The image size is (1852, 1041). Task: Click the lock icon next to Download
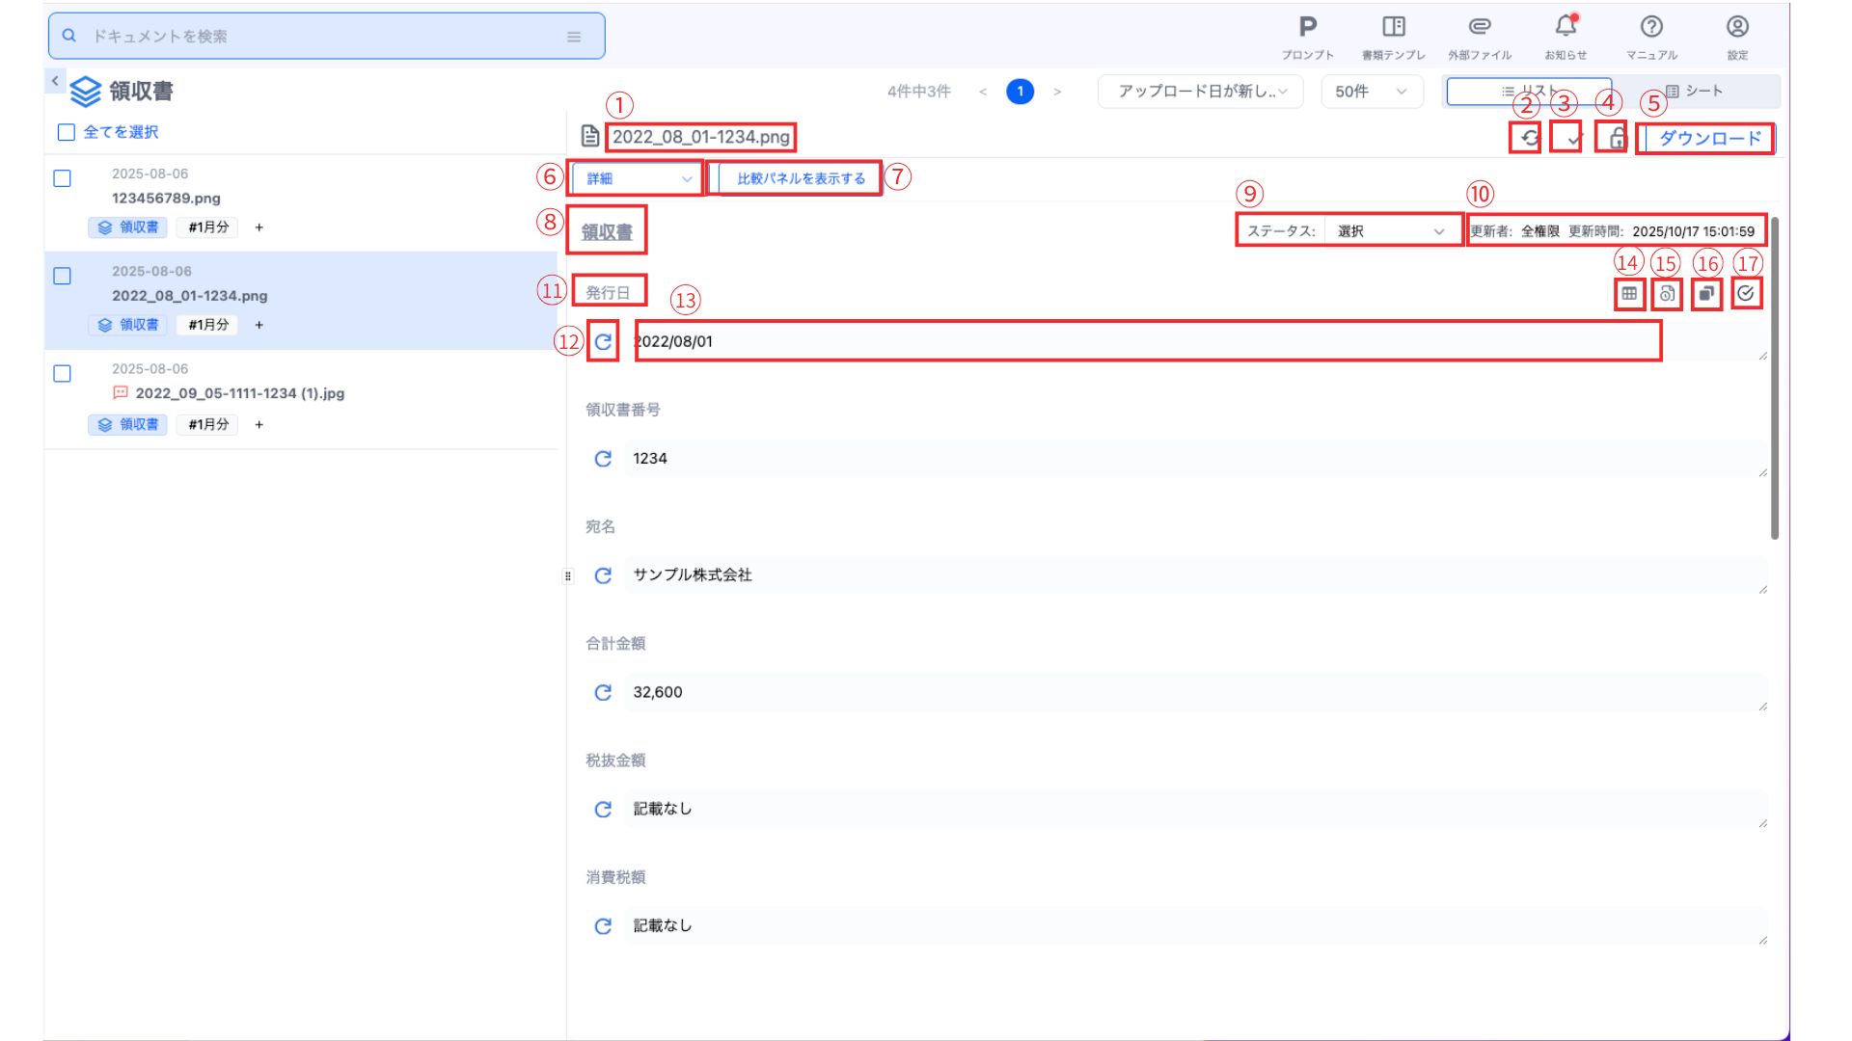[x=1616, y=138]
